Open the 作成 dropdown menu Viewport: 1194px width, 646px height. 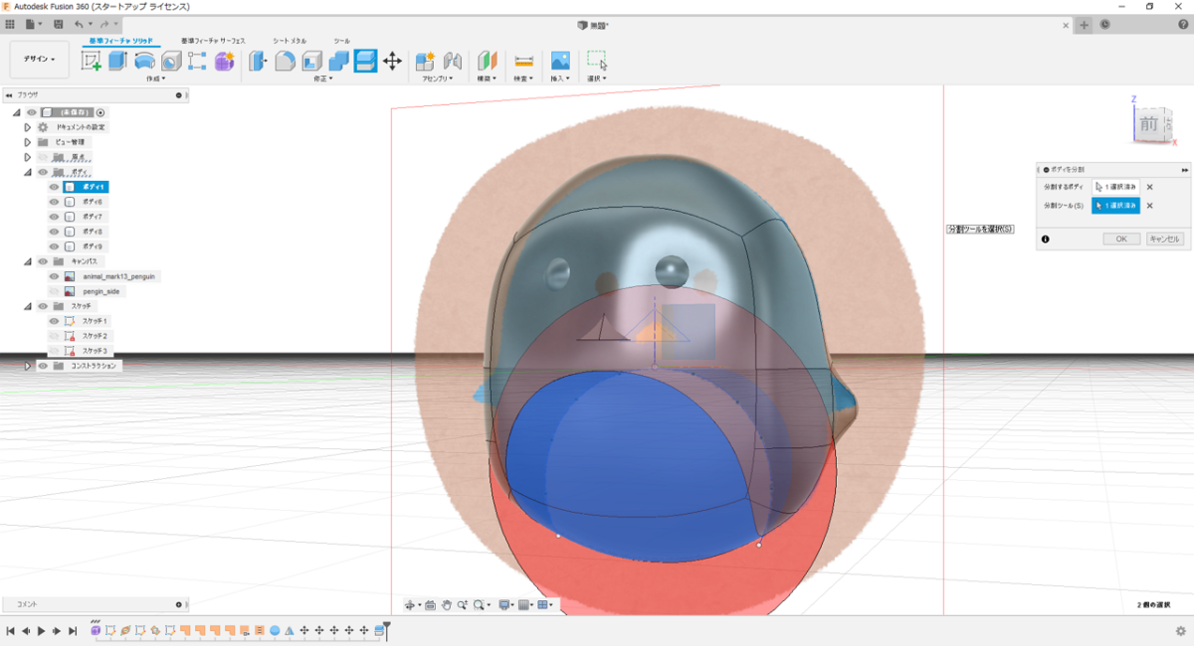pos(156,78)
